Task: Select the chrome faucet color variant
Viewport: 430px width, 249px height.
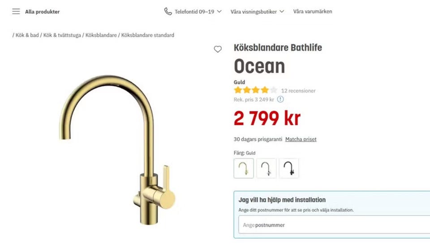Action: 266,168
